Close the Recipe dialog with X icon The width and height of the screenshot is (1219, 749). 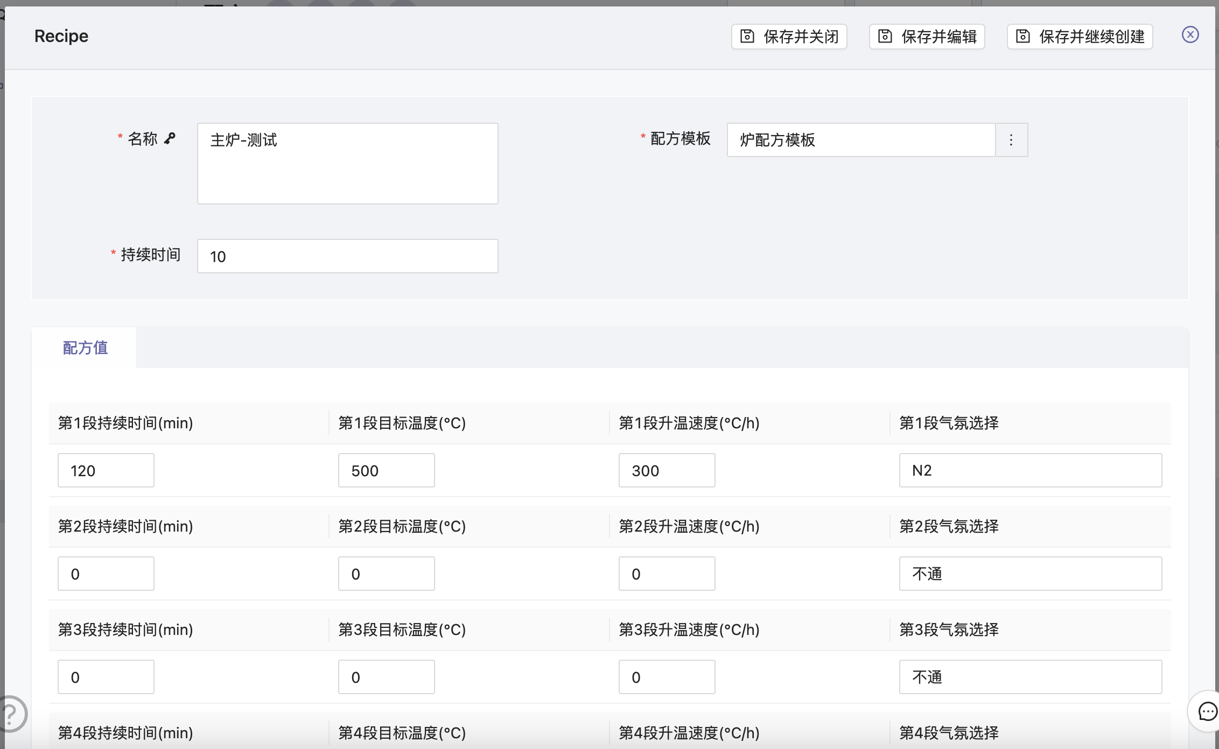(1190, 35)
